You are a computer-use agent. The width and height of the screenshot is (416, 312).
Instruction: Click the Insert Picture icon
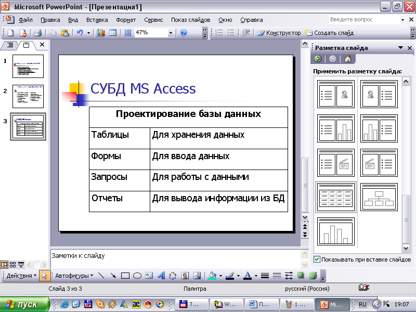[197, 276]
